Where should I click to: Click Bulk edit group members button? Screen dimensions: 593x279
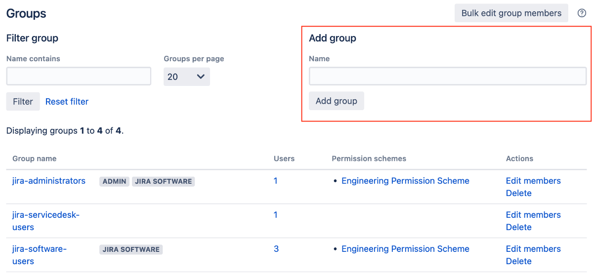511,13
